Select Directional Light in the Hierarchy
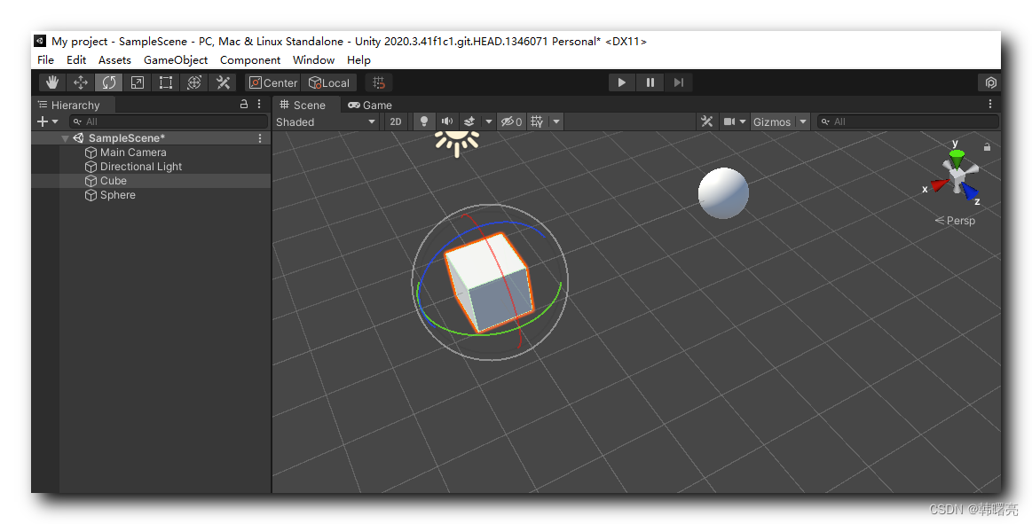 (141, 167)
